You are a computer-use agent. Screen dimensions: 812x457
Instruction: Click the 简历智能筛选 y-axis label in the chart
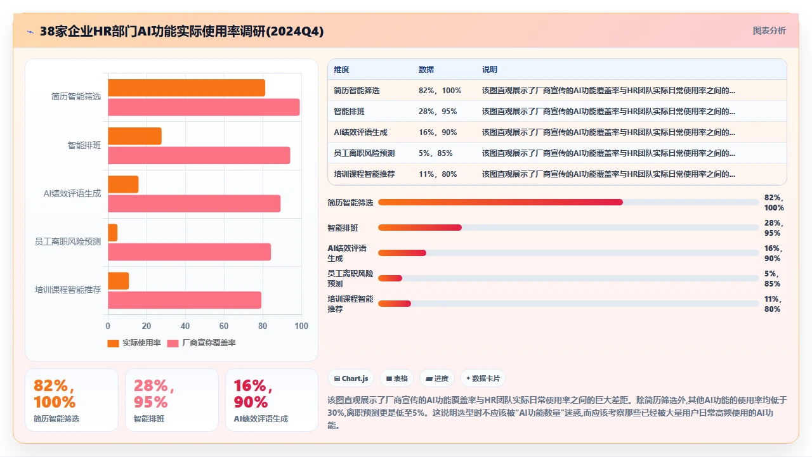tap(76, 97)
